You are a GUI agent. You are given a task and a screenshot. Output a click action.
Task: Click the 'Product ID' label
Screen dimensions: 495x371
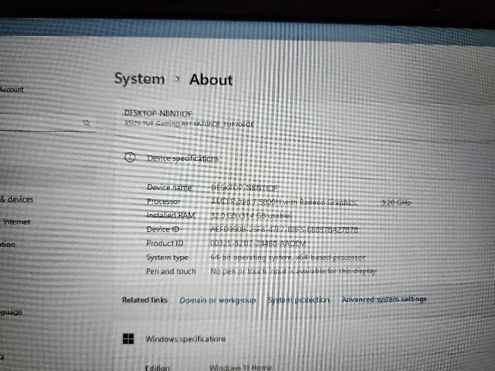point(165,243)
